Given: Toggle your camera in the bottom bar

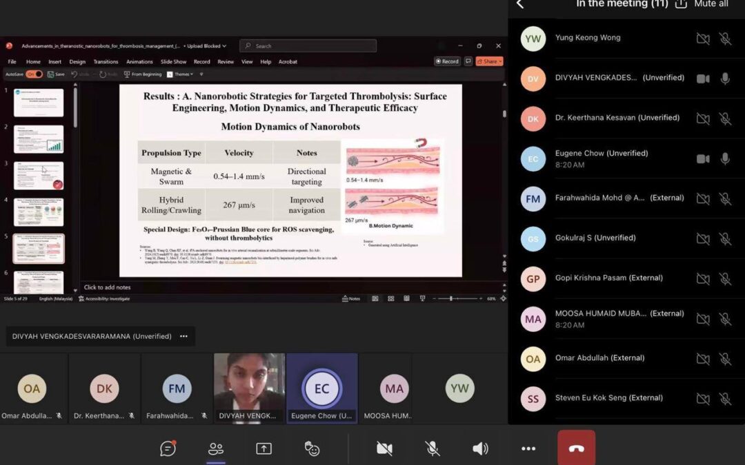Looking at the screenshot, I should pyautogui.click(x=384, y=448).
